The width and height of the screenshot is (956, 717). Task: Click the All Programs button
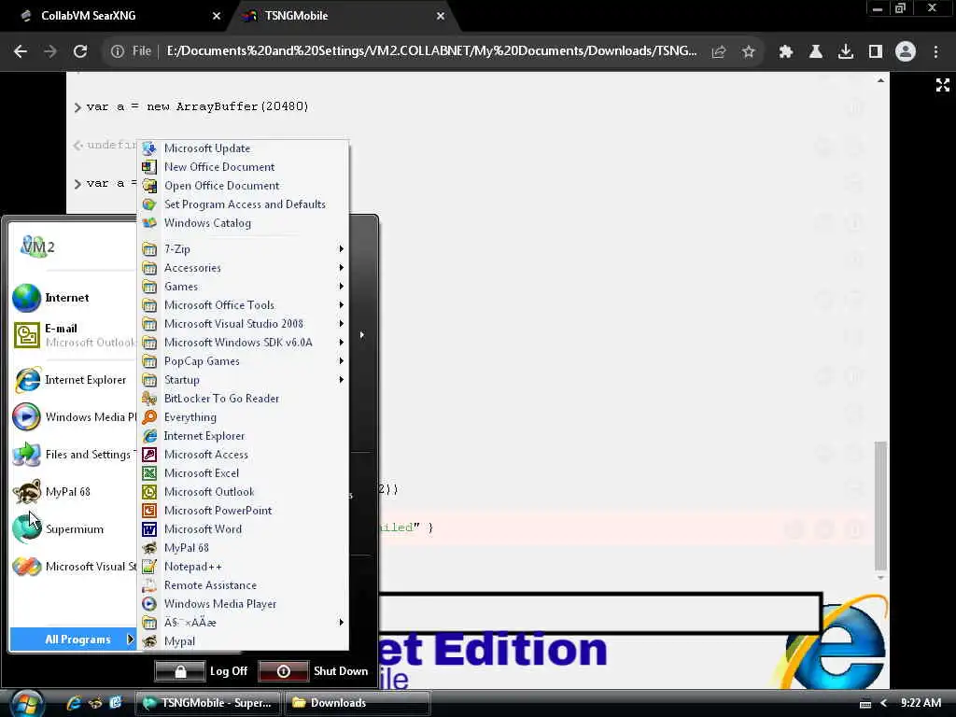[73, 640]
